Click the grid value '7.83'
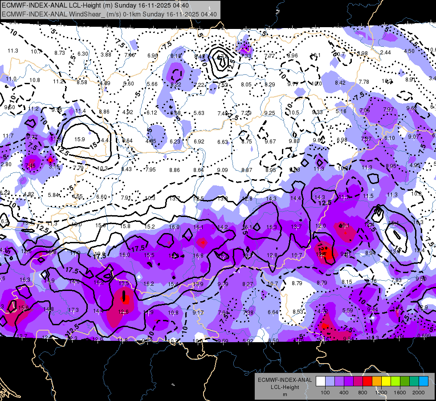Viewport: 436px width, 401px height. [x=396, y=280]
